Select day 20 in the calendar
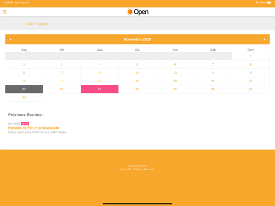The width and height of the screenshot is (275, 206). 175,81
